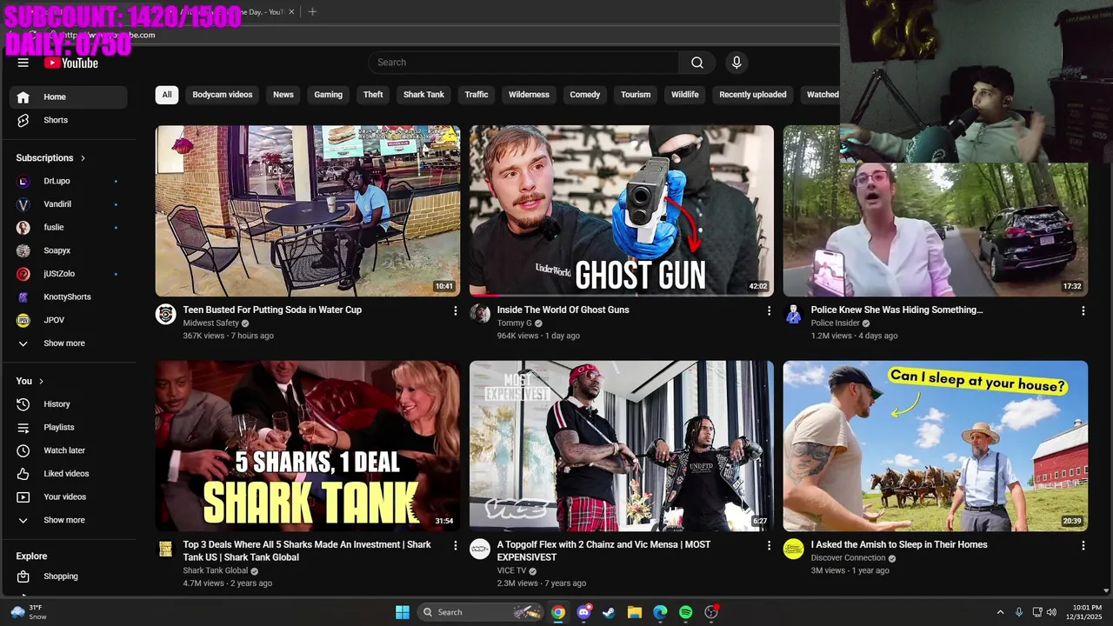Screen dimensions: 1113x626
Task: Open Shopping under Explore
Action: click(69, 576)
